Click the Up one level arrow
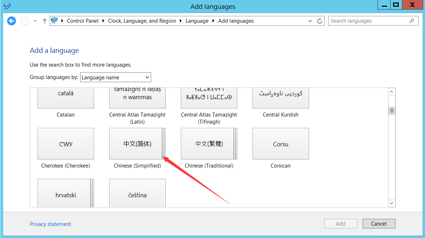 [x=44, y=21]
